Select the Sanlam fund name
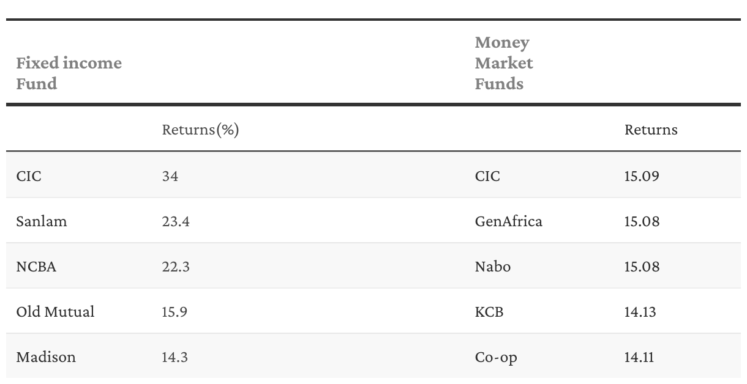This screenshot has height=384, width=747. pyautogui.click(x=42, y=221)
